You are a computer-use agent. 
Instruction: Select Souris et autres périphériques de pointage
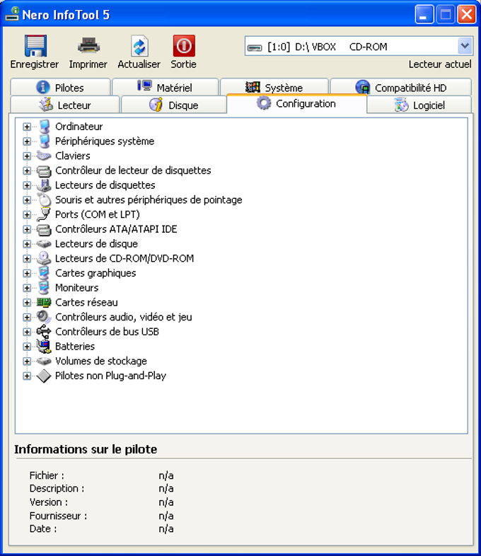pos(149,200)
